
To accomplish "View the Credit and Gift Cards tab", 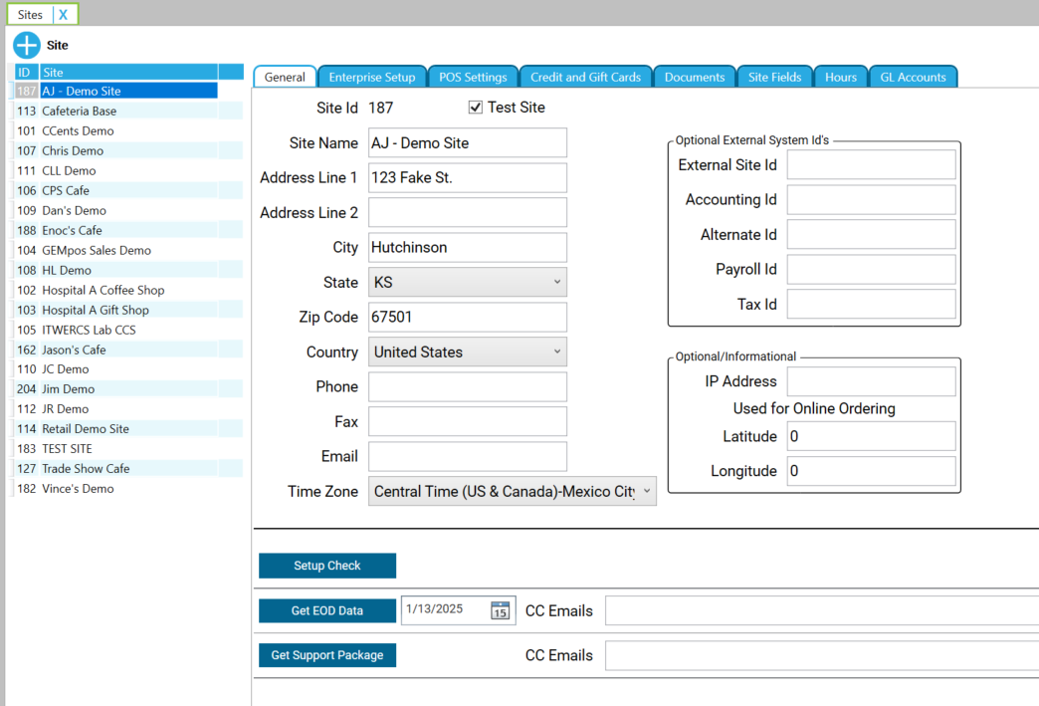I will point(585,76).
